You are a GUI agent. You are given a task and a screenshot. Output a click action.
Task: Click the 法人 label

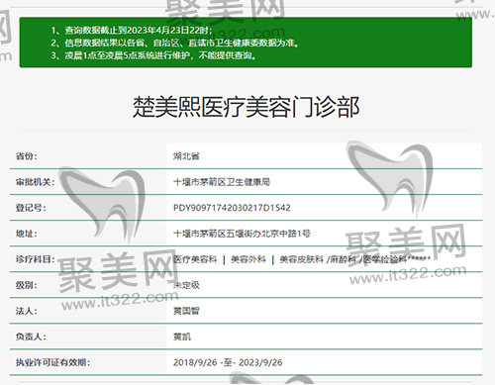tap(27, 311)
